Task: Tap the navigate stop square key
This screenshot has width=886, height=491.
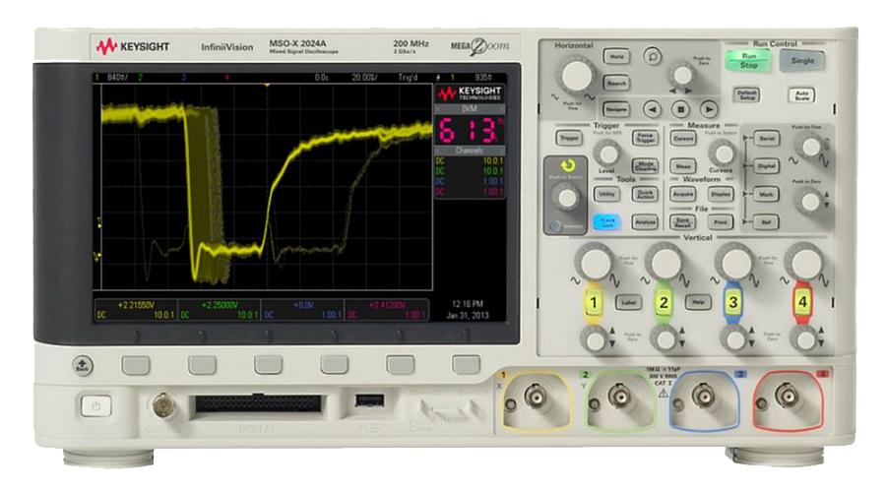Action: point(681,109)
